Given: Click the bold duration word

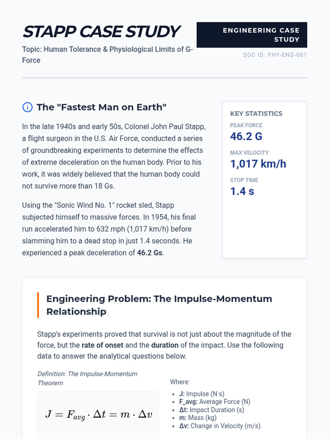Looking at the screenshot, I should pos(165,345).
